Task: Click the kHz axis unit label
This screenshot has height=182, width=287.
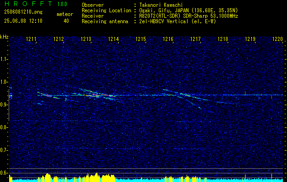Action: 4,37
